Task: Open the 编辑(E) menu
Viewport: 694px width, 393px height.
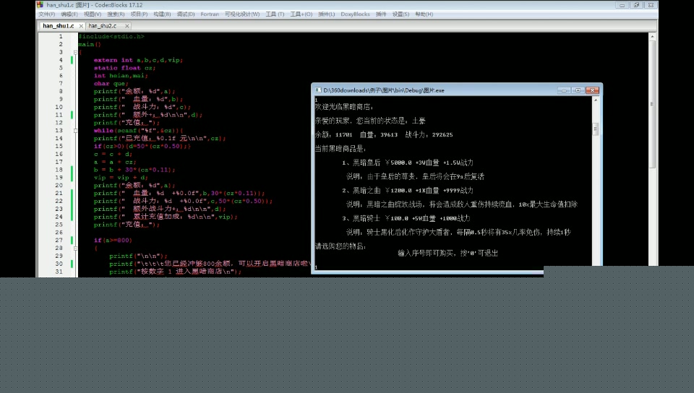Action: (69, 14)
